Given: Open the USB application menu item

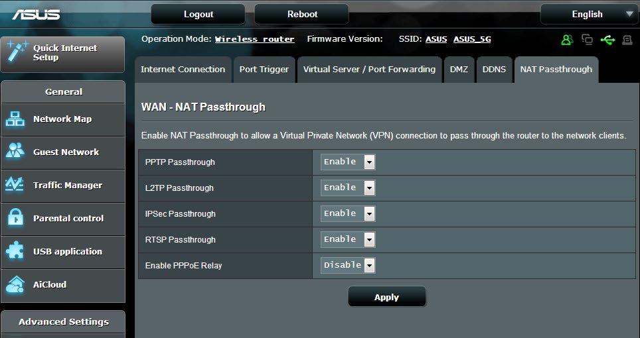Looking at the screenshot, I should (x=63, y=252).
